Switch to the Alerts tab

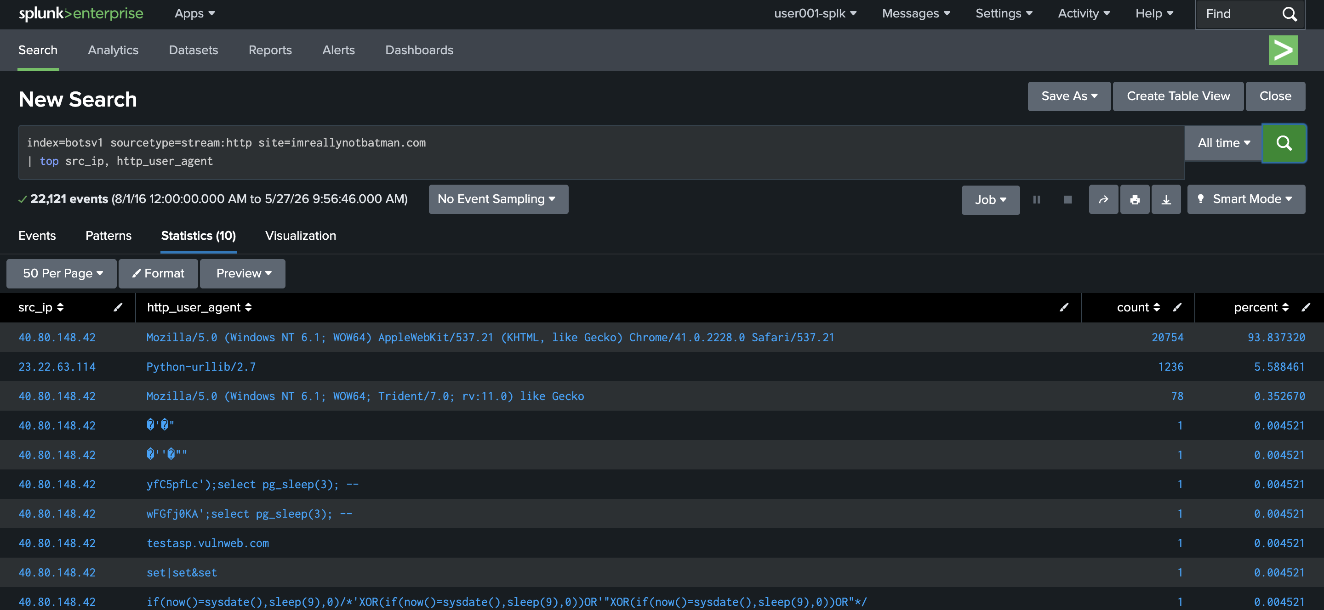pyautogui.click(x=338, y=50)
